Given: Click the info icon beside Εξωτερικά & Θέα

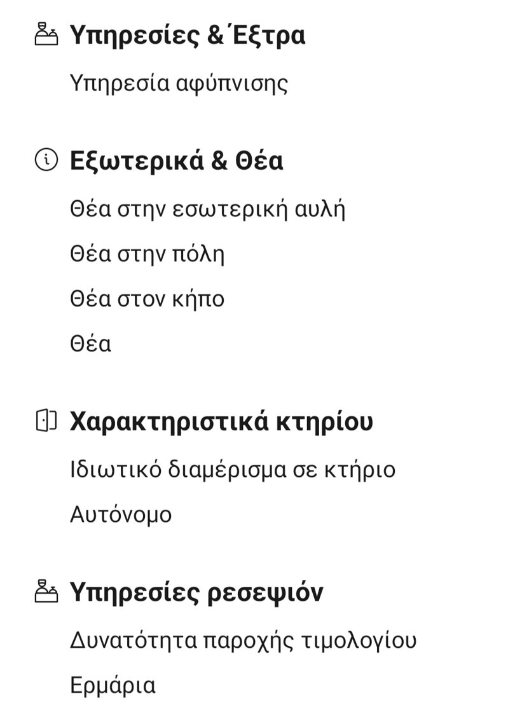Looking at the screenshot, I should point(46,161).
